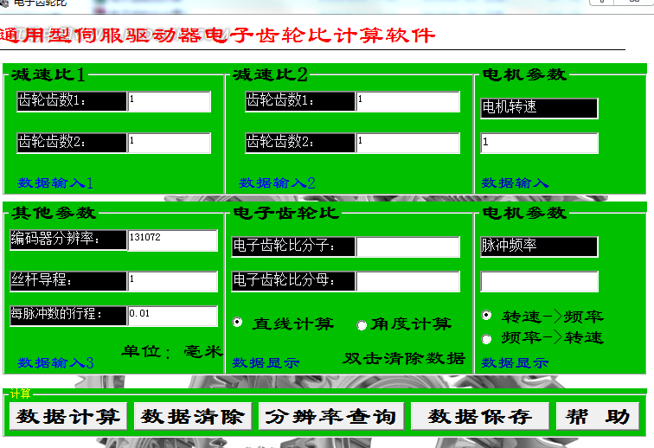Open the 帮助 help button

(x=597, y=416)
